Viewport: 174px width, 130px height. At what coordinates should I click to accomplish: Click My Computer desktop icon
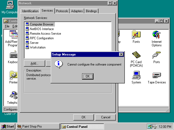coord(10,7)
